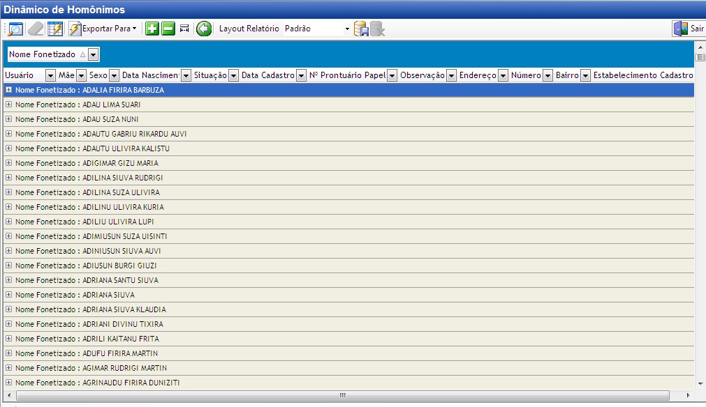Select the ADUFU FIRIRA MARTIN row

point(348,353)
